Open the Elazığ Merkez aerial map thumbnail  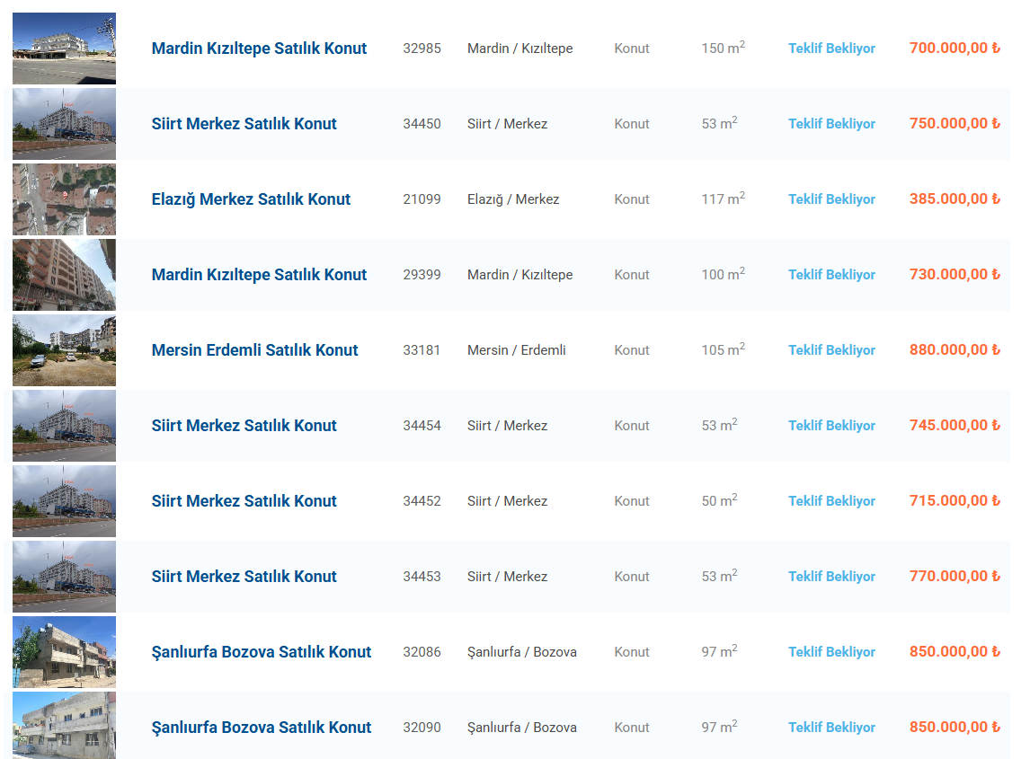pyautogui.click(x=64, y=199)
